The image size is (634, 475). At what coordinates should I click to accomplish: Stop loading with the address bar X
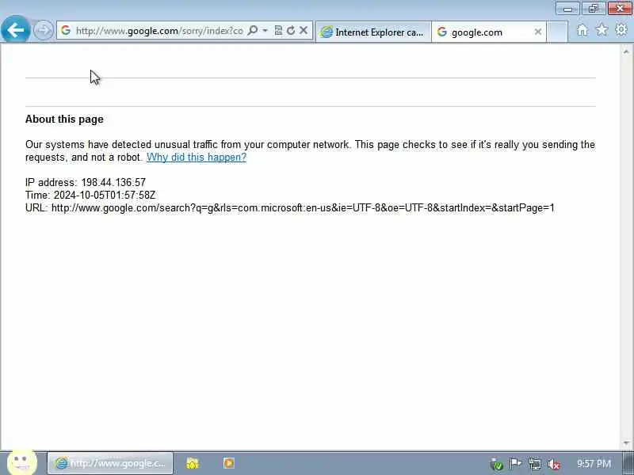pos(304,30)
